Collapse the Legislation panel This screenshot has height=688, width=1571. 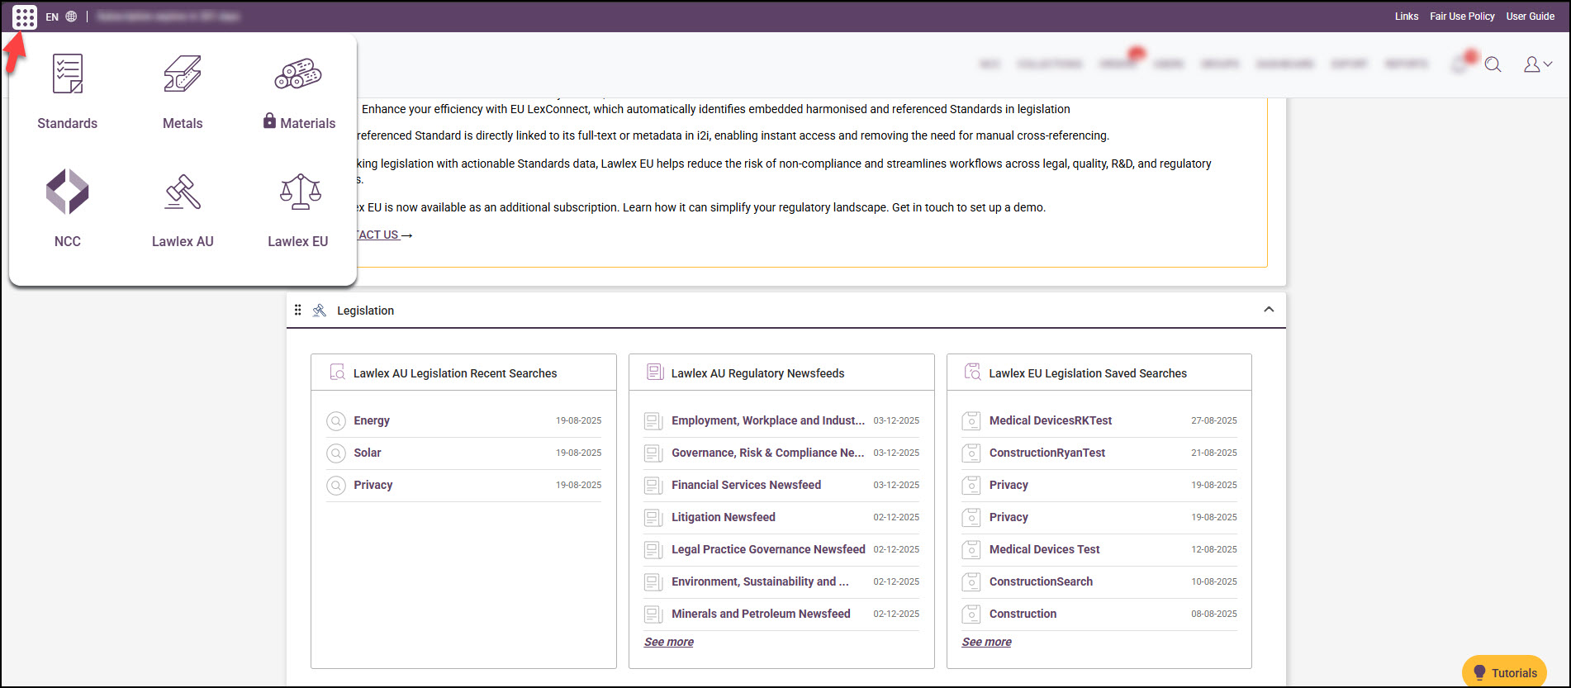coord(1269,310)
